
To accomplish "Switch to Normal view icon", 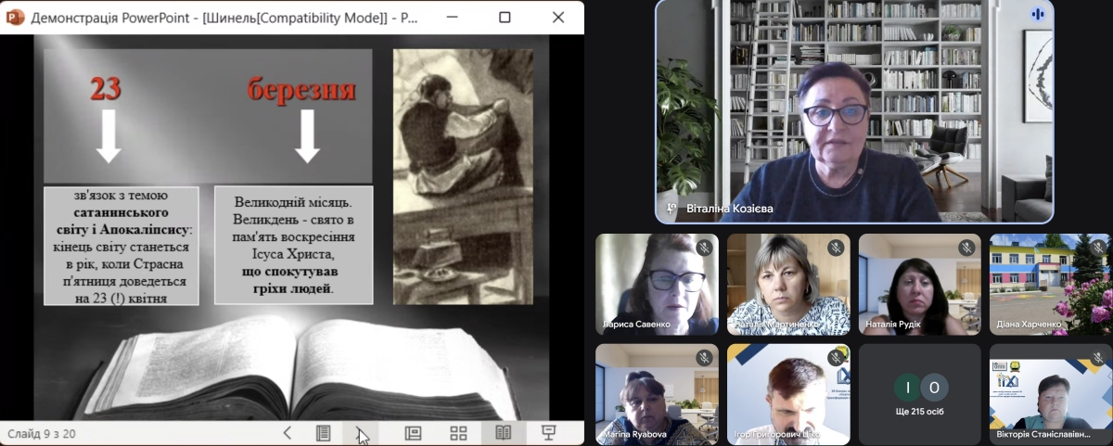I will click(414, 433).
